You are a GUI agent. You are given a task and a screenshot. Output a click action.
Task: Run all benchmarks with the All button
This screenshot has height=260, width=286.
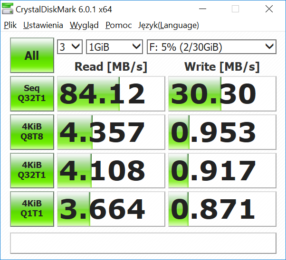pyautogui.click(x=32, y=56)
